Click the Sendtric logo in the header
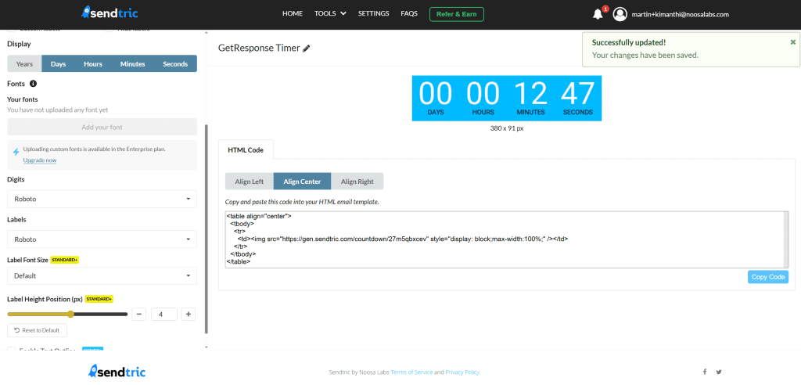 [x=110, y=13]
